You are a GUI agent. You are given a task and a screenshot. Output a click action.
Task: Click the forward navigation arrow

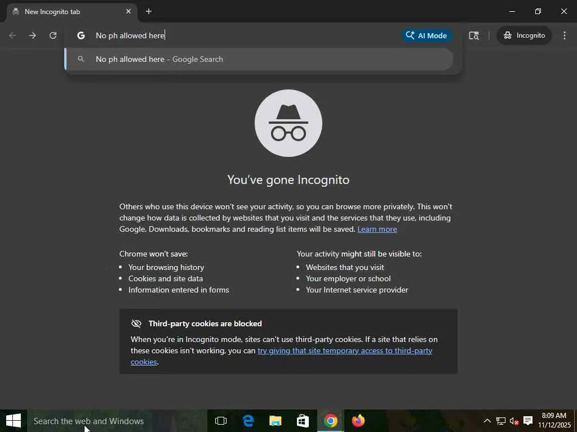33,35
